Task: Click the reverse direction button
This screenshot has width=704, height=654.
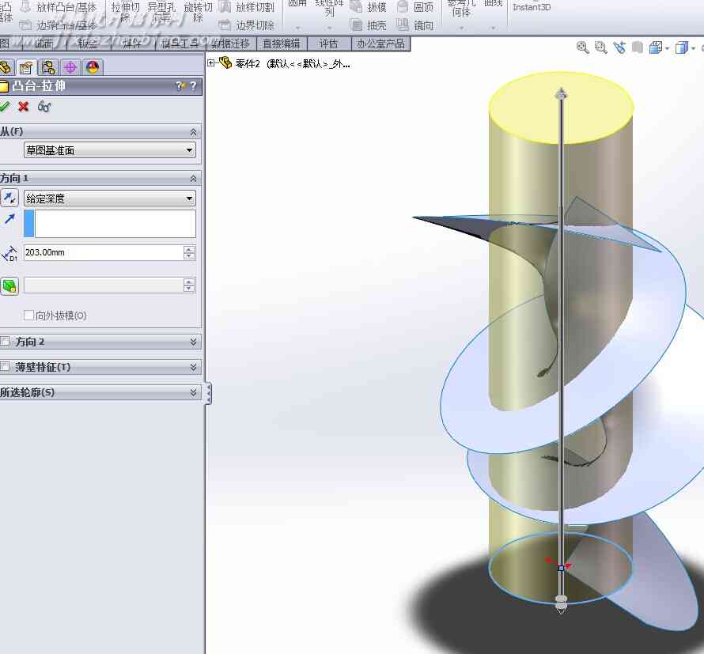Action: [x=9, y=198]
